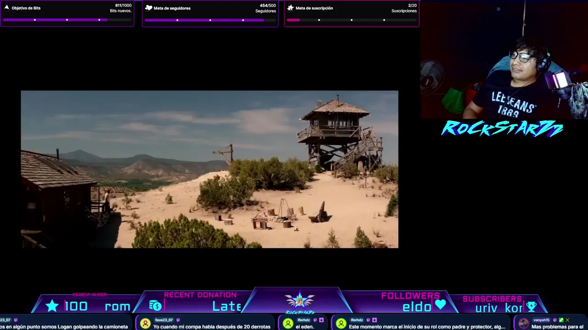Screen dimensions: 588x330
Task: Click the subscription goal star icon
Action: [290, 8]
